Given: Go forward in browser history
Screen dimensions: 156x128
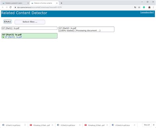Looking at the screenshot, I should [7, 7].
